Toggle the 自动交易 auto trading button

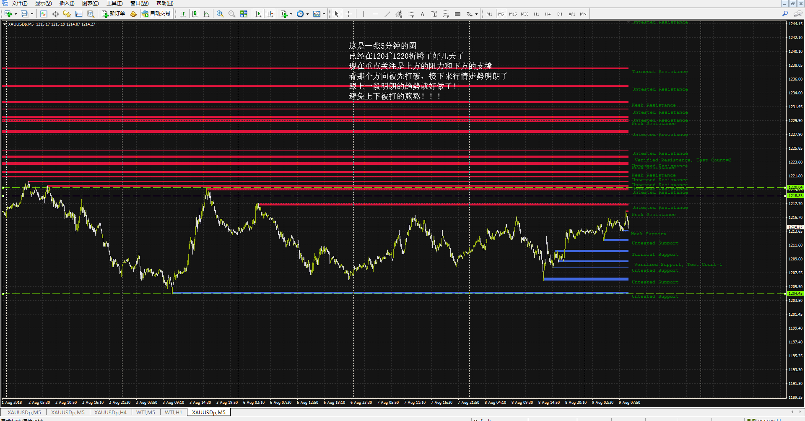156,14
